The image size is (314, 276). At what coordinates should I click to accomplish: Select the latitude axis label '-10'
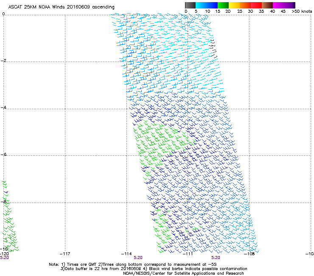click(x=4, y=249)
